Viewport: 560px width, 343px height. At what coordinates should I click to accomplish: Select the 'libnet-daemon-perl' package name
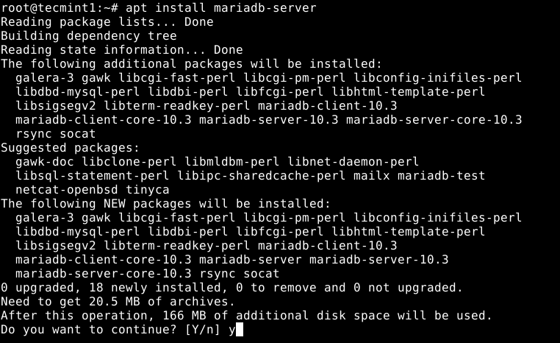click(x=353, y=162)
